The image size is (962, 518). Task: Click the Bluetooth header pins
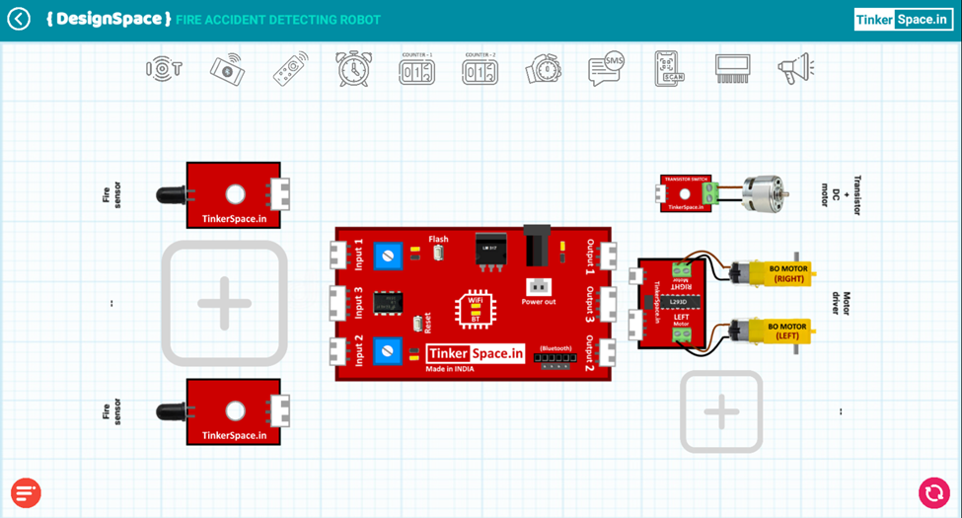[555, 358]
